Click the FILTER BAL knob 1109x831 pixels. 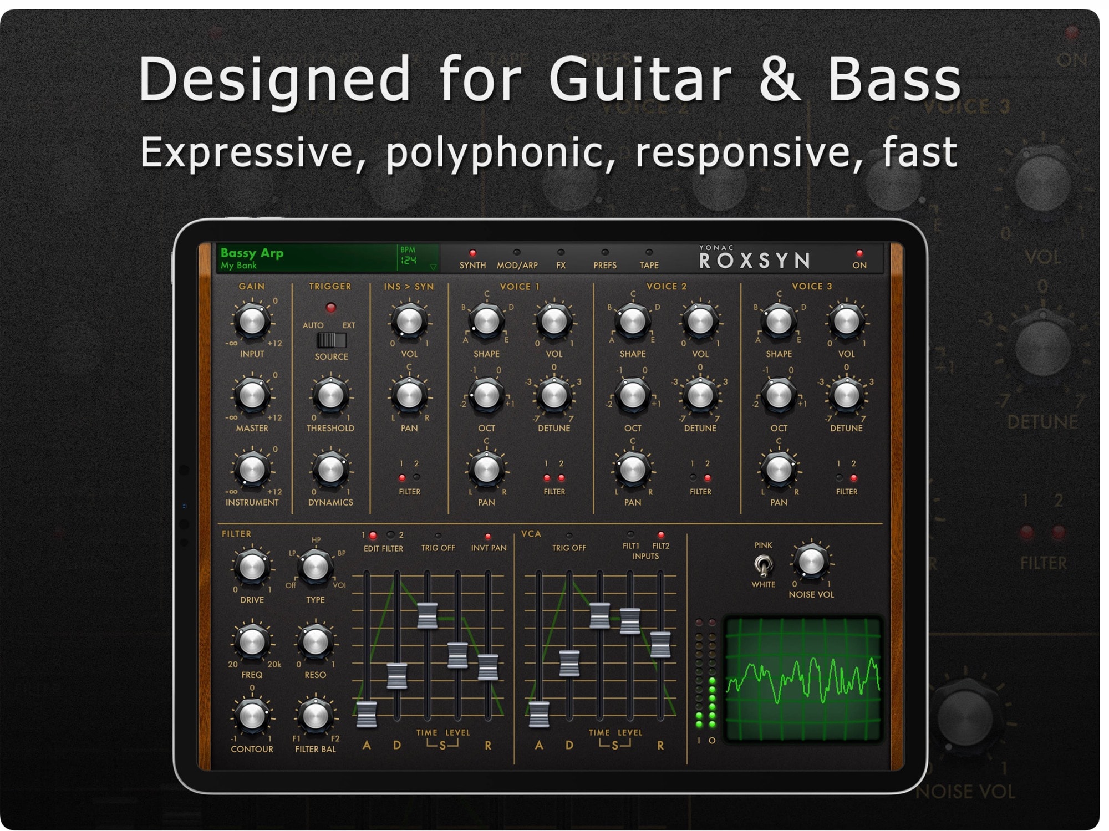coord(315,716)
